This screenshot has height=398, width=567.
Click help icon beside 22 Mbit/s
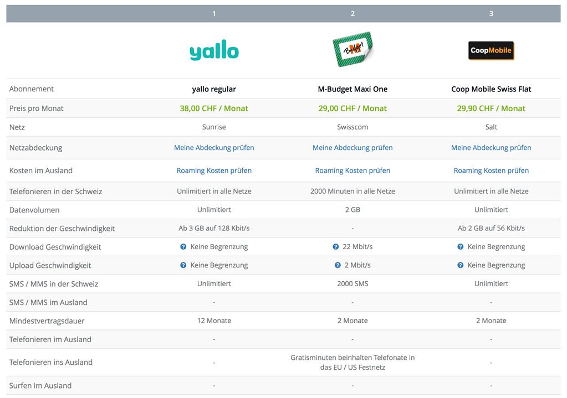pyautogui.click(x=335, y=247)
